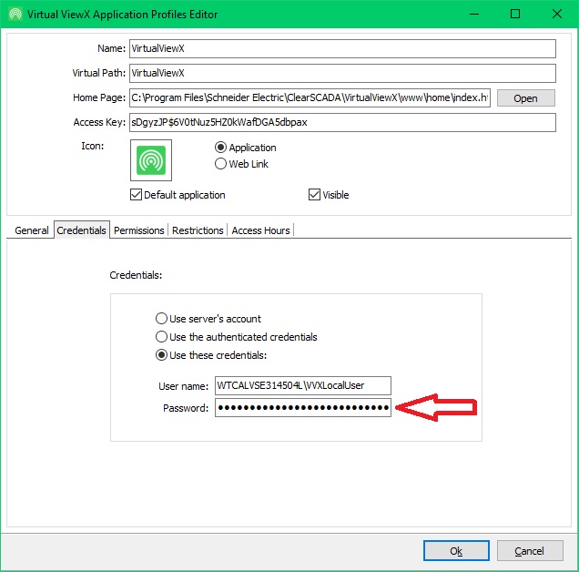Go to the Access Hours tab
Image resolution: width=579 pixels, height=572 pixels.
pos(260,230)
